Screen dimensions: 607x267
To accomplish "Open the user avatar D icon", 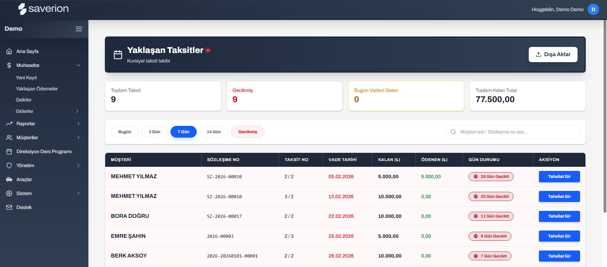I will coord(593,10).
